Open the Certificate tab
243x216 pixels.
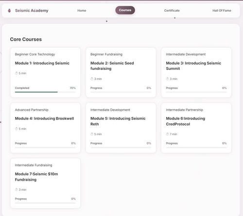click(x=172, y=11)
